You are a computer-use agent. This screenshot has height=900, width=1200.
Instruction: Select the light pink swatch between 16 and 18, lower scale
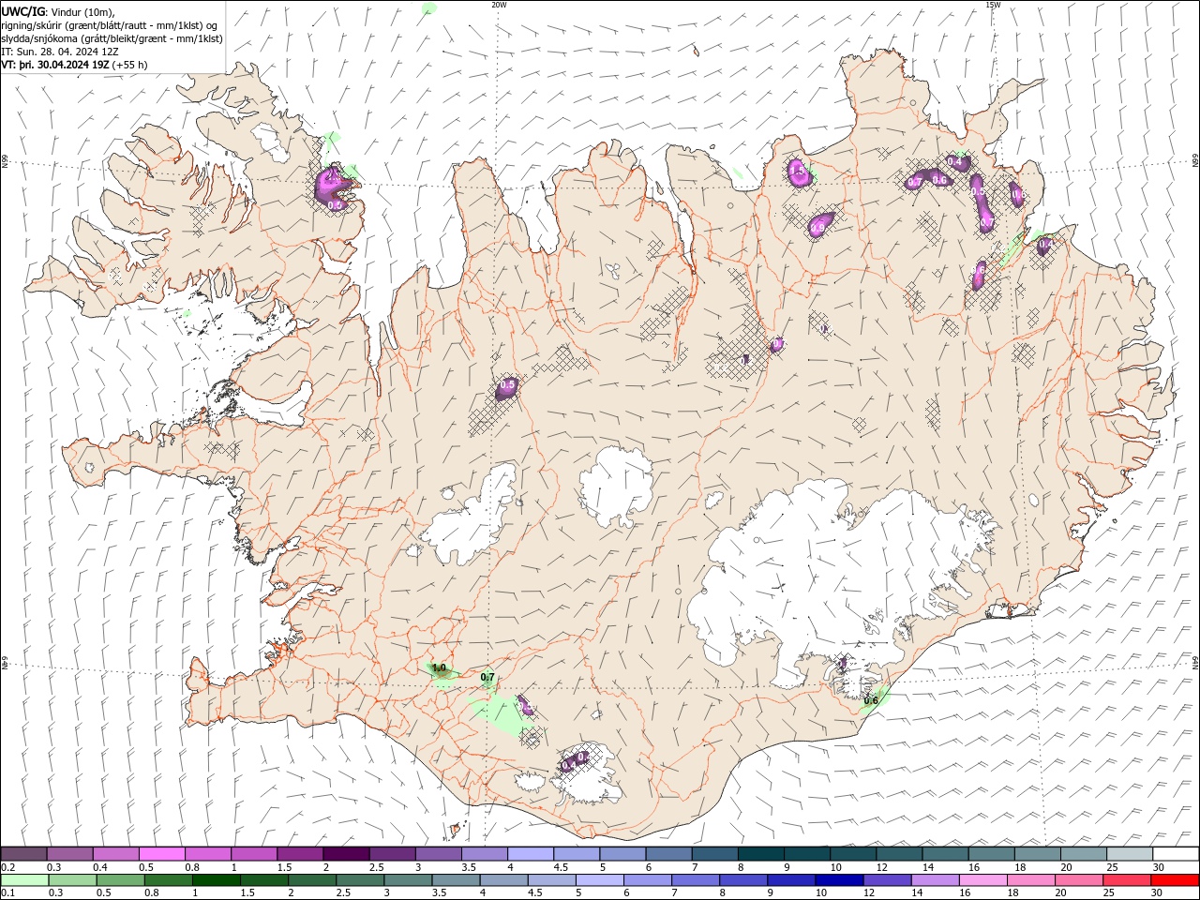coord(982,880)
